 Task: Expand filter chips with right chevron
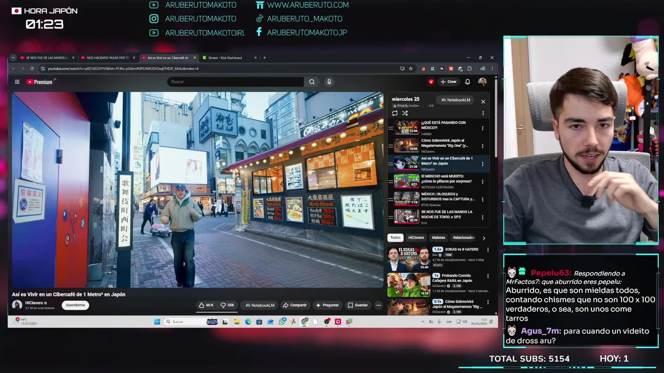[484, 238]
